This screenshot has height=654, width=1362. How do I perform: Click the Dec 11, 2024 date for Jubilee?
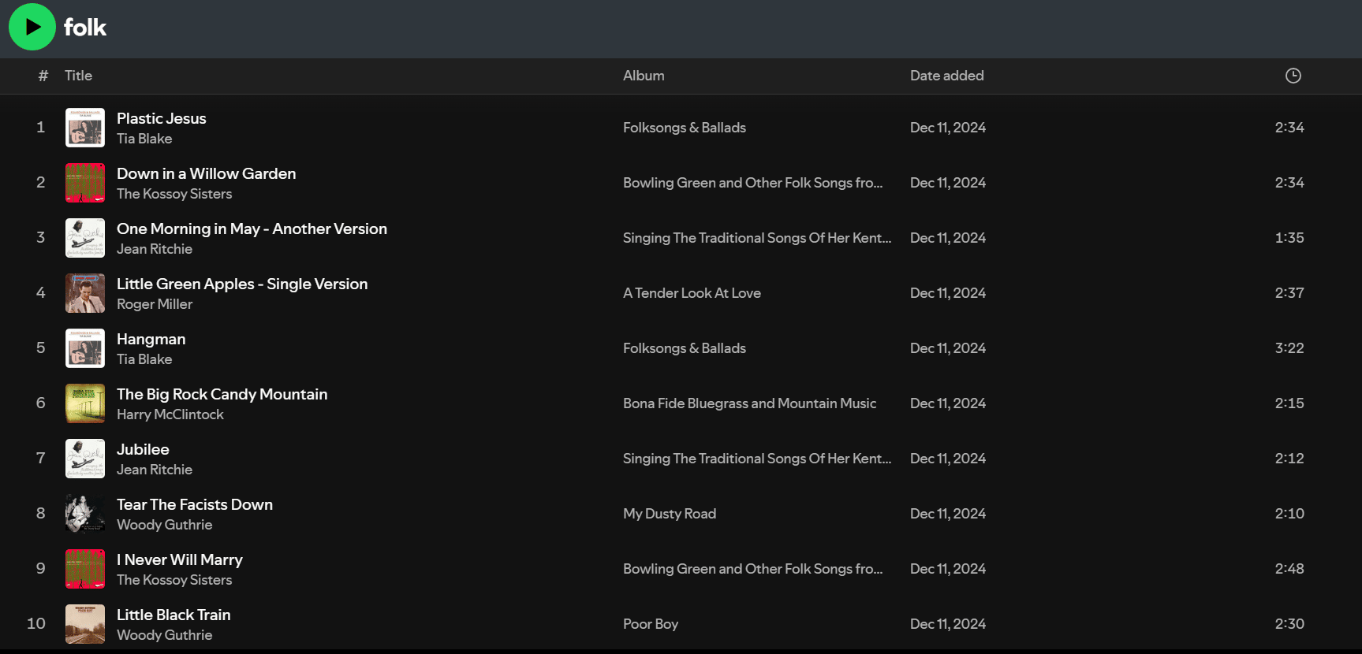coord(948,459)
